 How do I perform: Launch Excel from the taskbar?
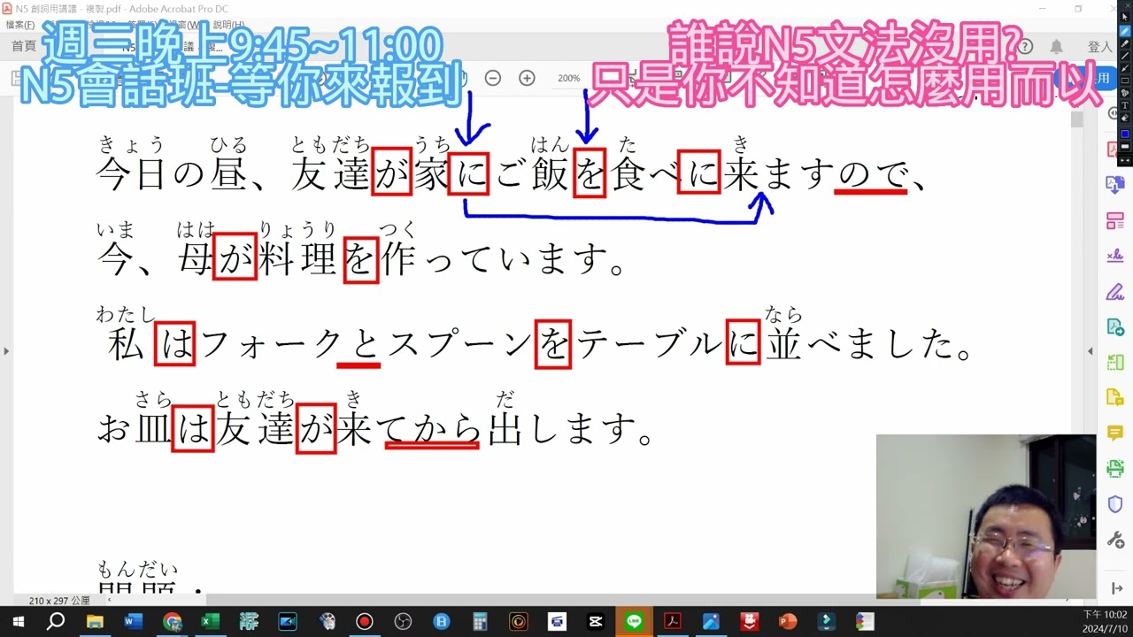(210, 622)
